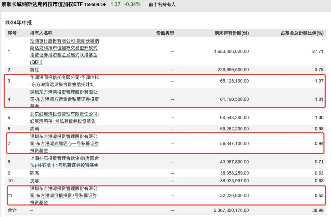This screenshot has width=331, height=217.
Task: Click the change value -0.34%
Action: pos(132,5)
